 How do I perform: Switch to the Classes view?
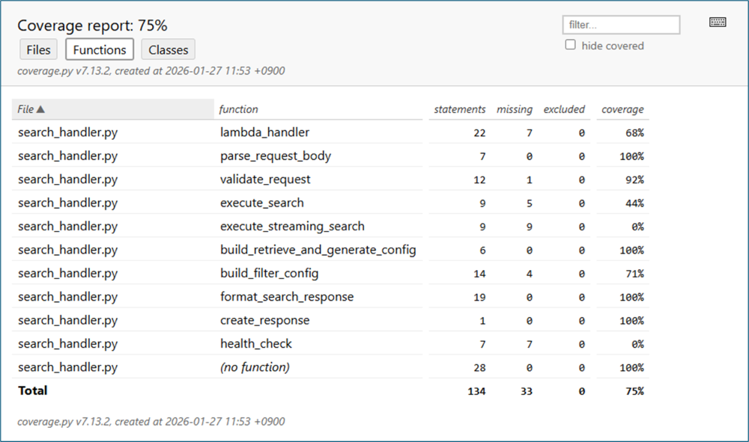(169, 50)
